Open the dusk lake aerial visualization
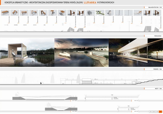 click(x=81, y=52)
